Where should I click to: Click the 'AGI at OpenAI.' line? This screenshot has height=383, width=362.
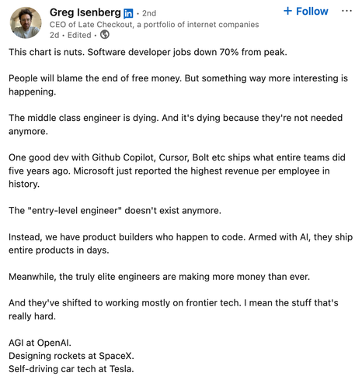pos(40,343)
